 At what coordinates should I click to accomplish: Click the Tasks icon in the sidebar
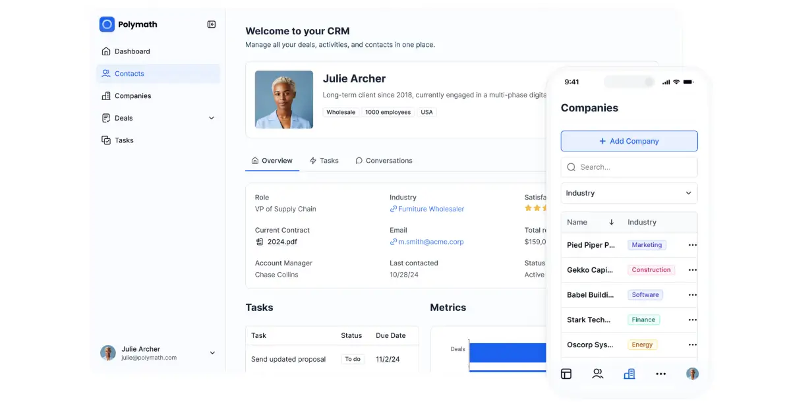[107, 140]
